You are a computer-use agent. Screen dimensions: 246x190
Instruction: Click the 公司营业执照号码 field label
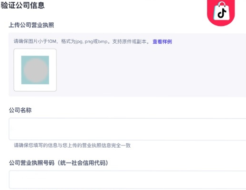pyautogui.click(x=32, y=163)
